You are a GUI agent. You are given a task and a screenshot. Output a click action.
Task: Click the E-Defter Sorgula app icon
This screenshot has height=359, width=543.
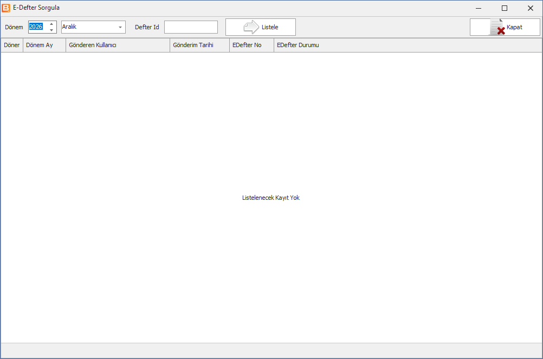coord(6,8)
